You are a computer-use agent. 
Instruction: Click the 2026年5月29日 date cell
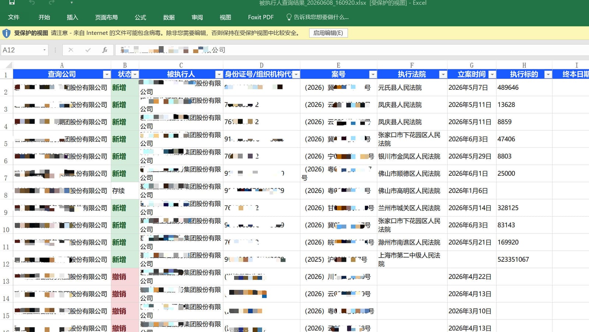[472, 156]
